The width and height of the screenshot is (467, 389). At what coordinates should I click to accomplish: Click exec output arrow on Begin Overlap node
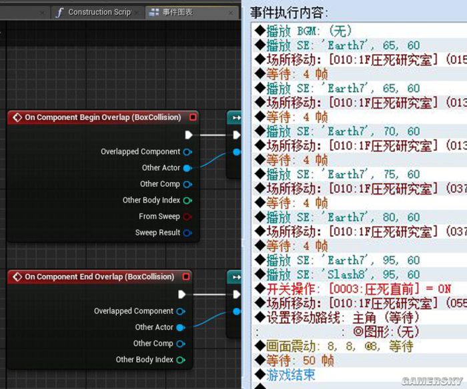[189, 135]
